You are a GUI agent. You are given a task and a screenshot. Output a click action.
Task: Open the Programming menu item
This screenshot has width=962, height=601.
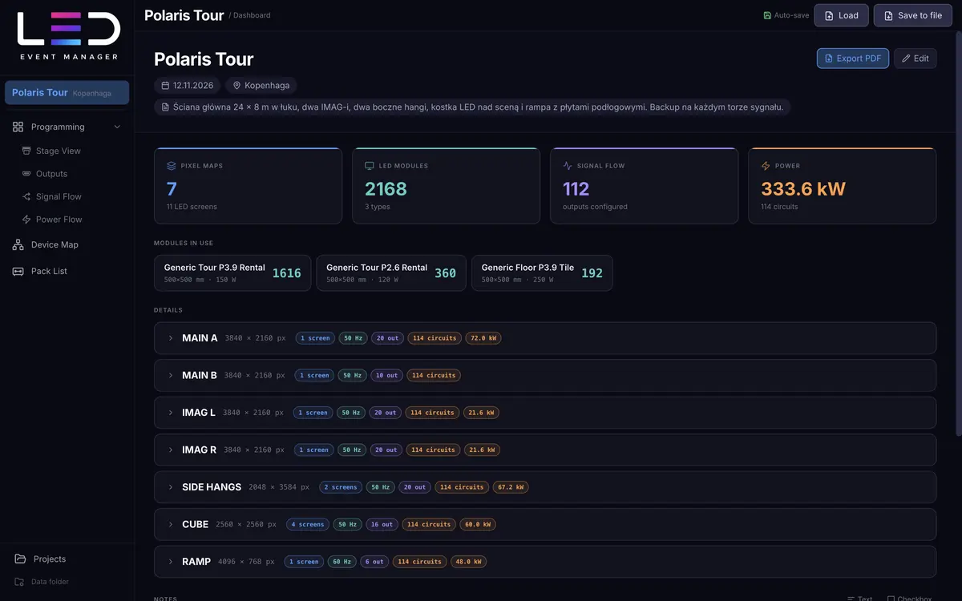coord(67,127)
